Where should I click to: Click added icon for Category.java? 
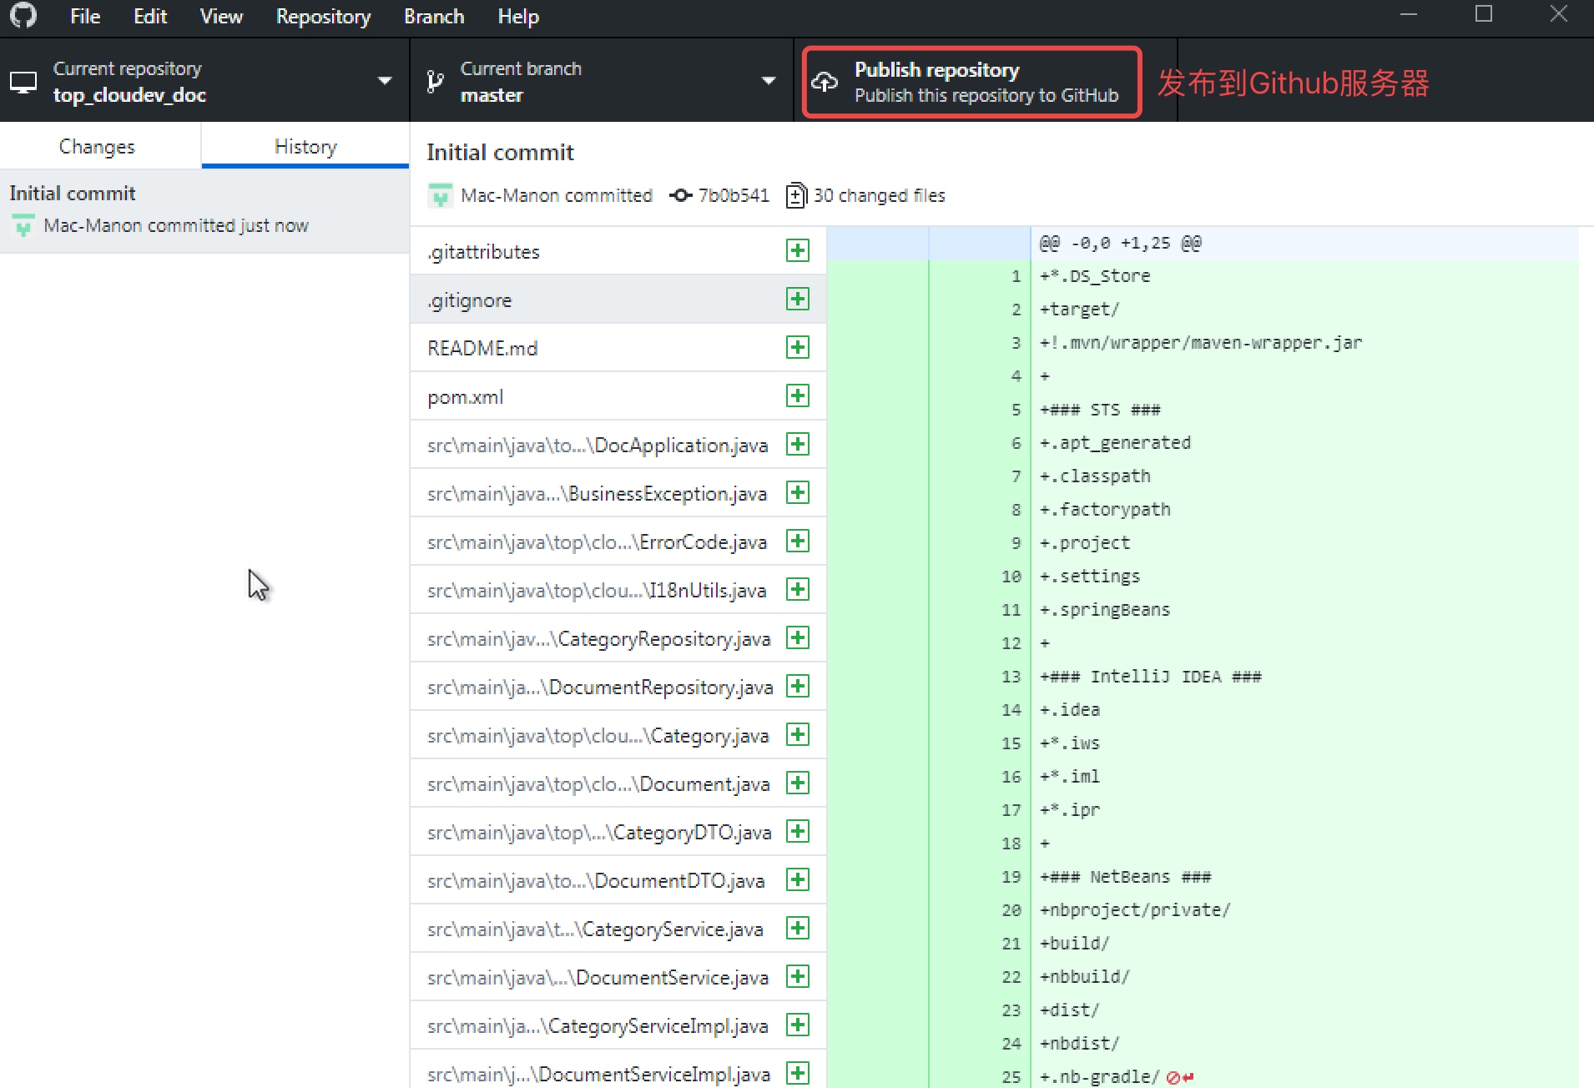coord(798,734)
